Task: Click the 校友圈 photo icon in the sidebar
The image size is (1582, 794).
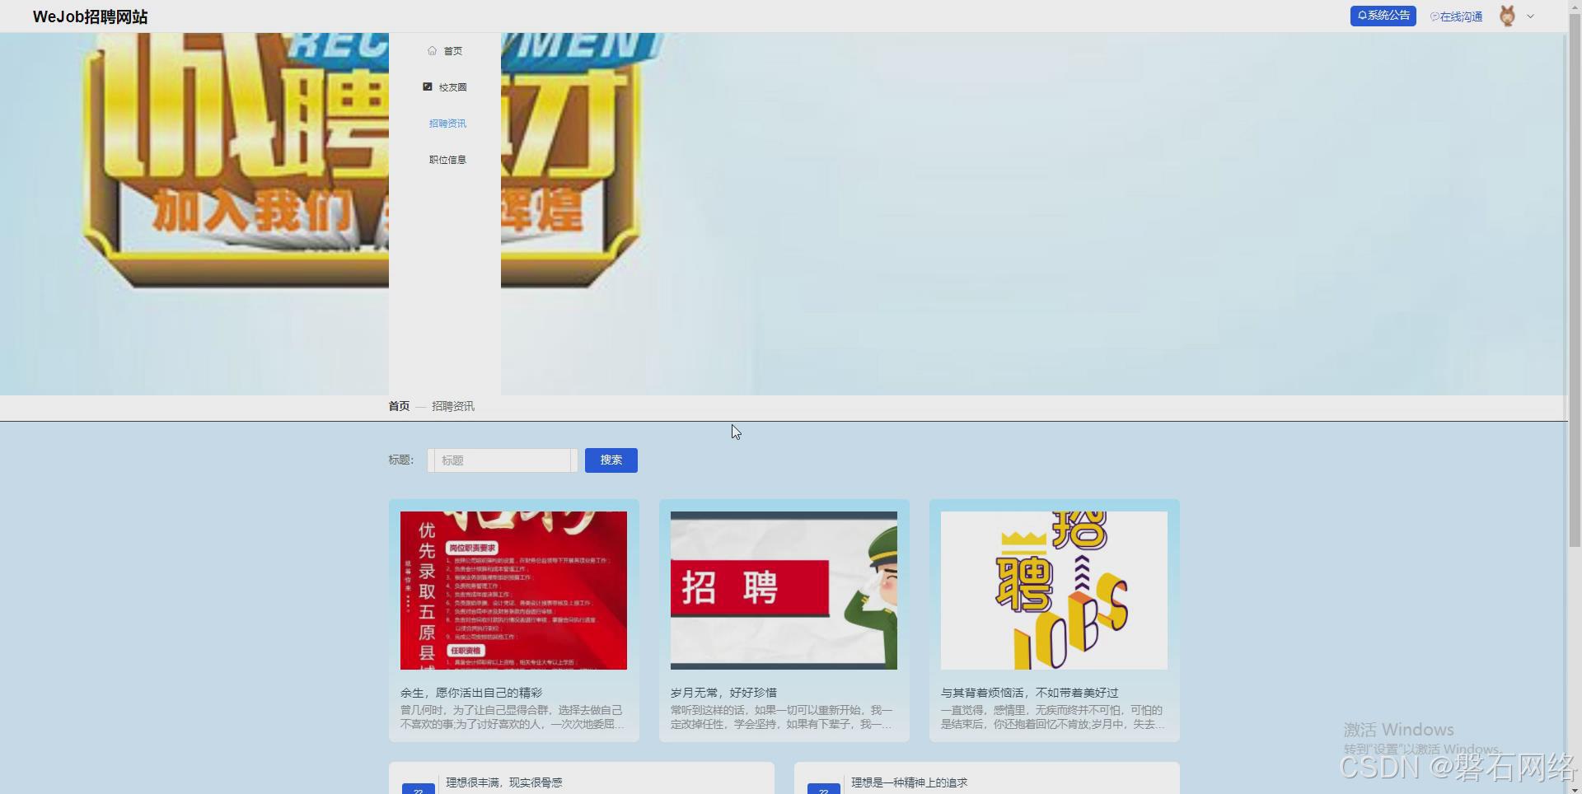Action: pos(428,86)
